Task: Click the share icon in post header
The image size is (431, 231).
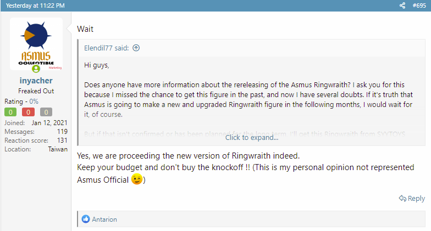Action: pyautogui.click(x=402, y=5)
